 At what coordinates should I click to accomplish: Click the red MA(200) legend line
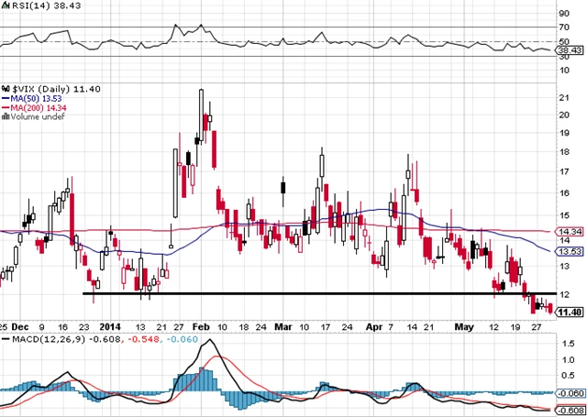6,108
